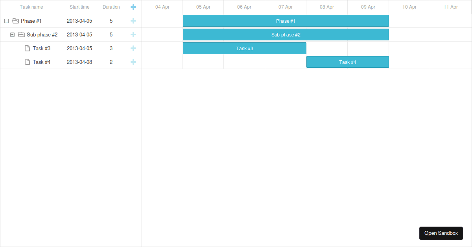The height and width of the screenshot is (247, 472).
Task: Click the Duration column header
Action: click(111, 7)
